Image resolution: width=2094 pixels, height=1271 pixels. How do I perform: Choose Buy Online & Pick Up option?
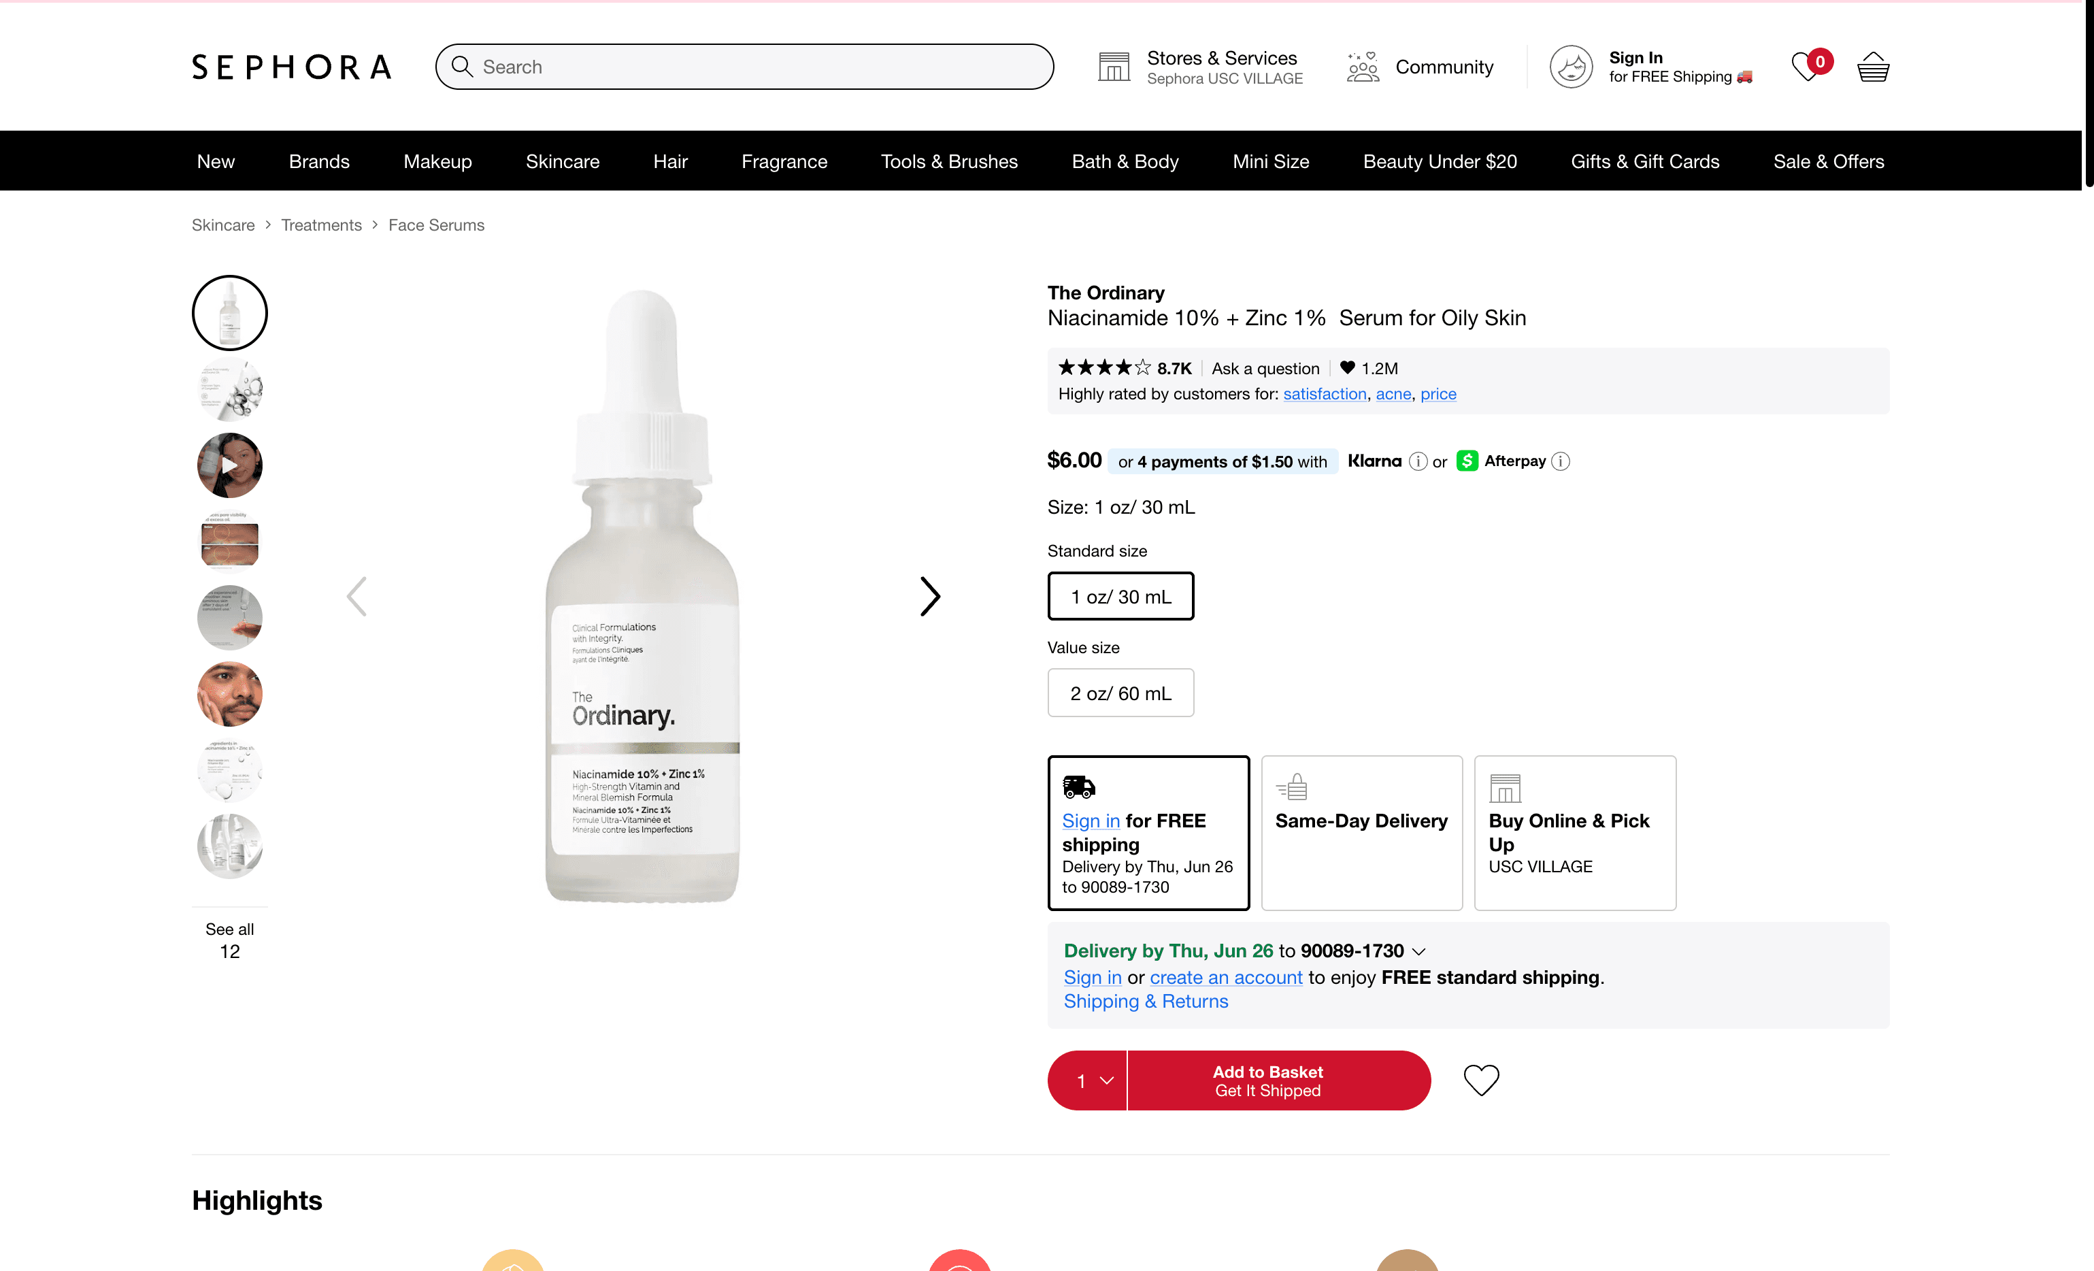[x=1575, y=832]
